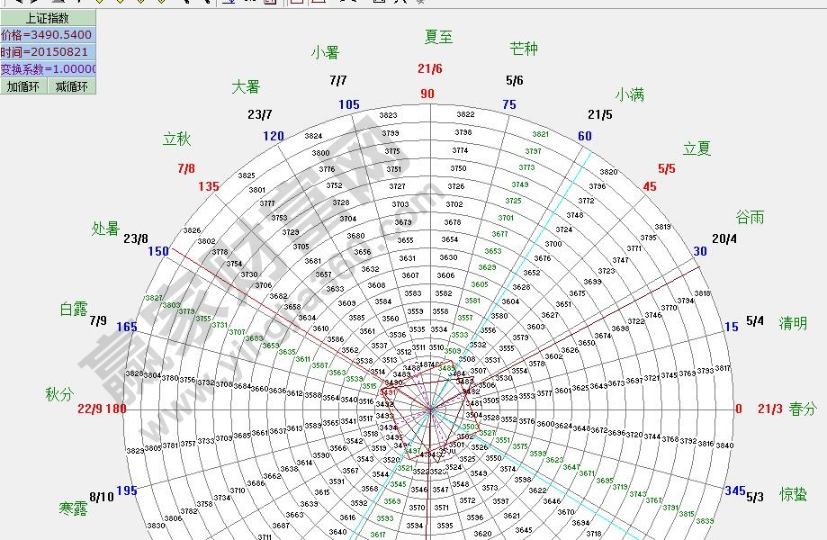This screenshot has height=540, width=827.
Task: Select the 芒种 solar term label
Action: coord(524,49)
